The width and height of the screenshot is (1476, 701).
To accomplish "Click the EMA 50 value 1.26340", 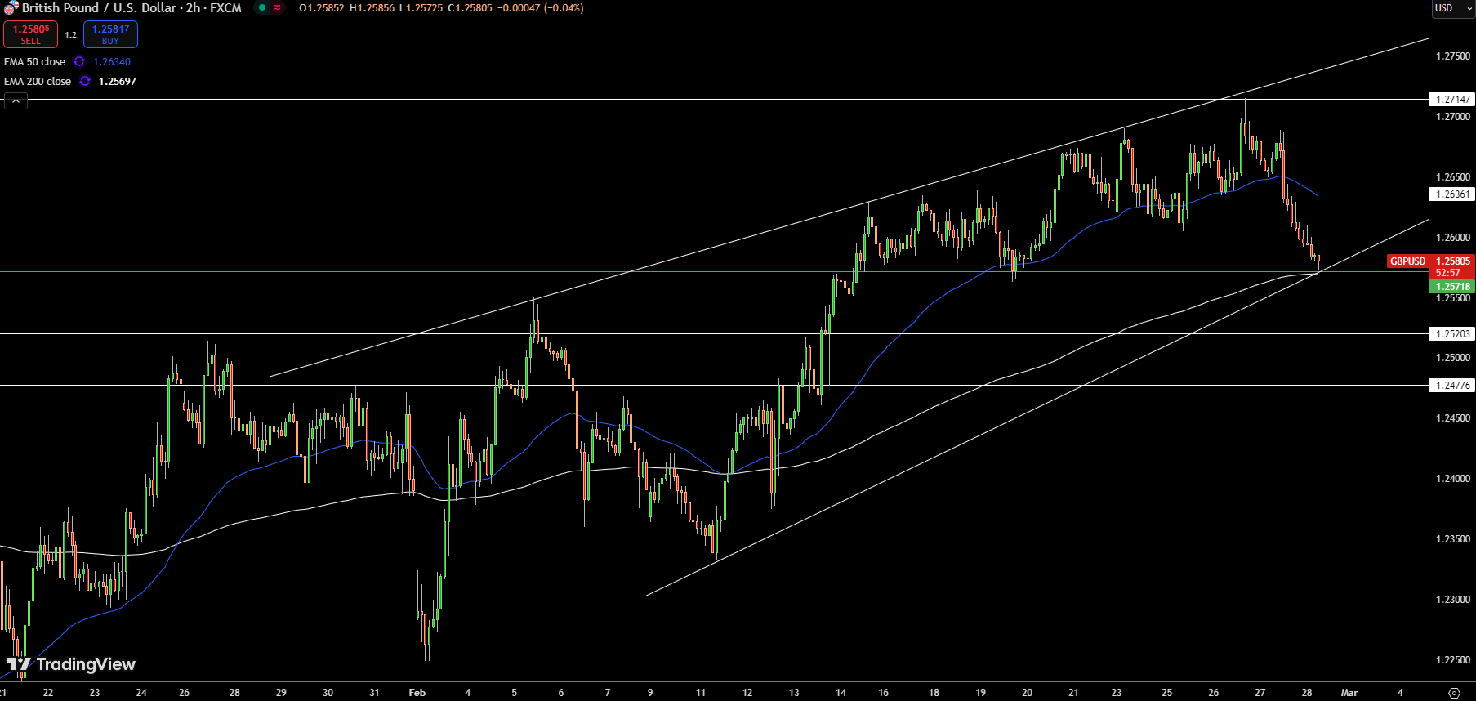I will point(112,62).
